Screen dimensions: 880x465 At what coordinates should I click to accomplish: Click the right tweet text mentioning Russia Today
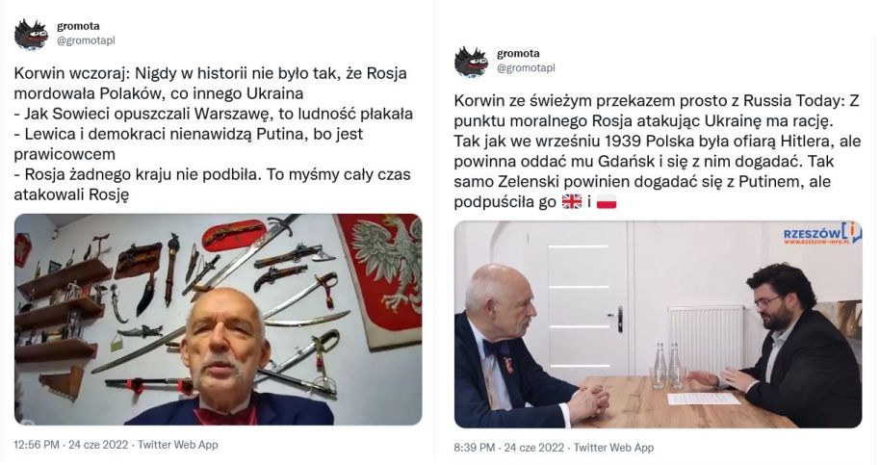(x=658, y=151)
